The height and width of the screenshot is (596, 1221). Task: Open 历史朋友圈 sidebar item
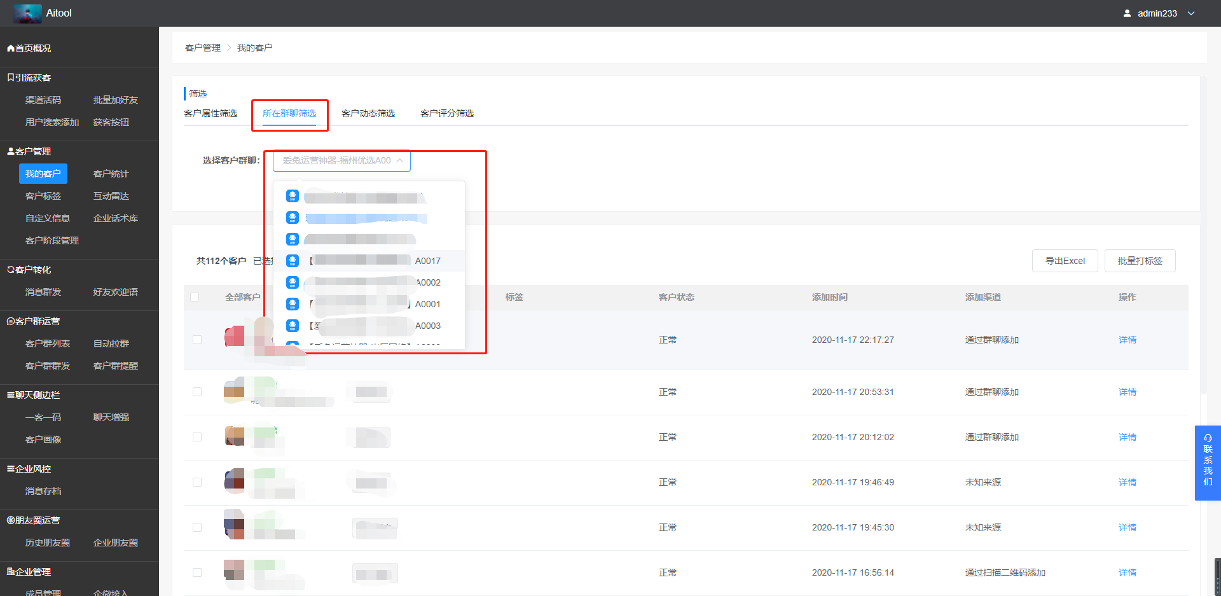[x=48, y=543]
